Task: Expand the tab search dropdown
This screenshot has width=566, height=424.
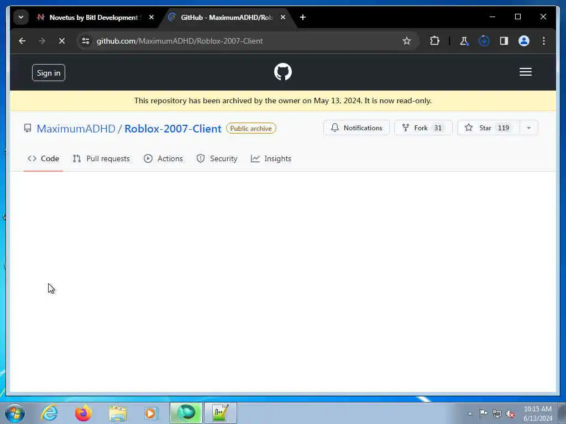Action: click(x=21, y=17)
